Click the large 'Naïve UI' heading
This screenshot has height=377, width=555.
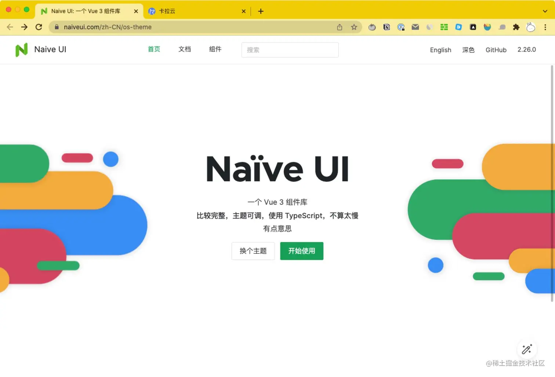[x=277, y=169]
